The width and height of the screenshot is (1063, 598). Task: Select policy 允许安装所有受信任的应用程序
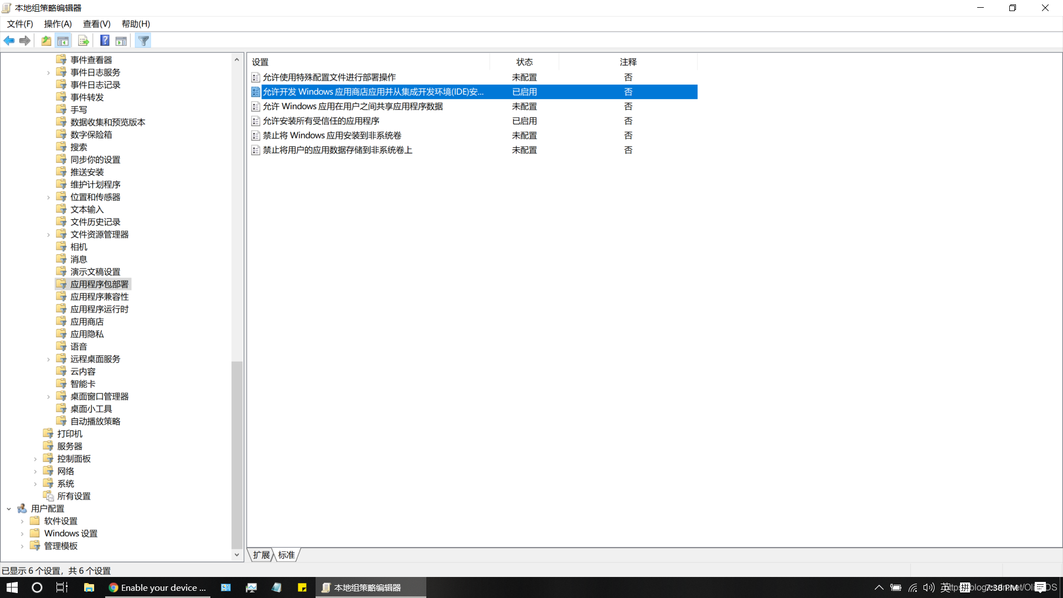click(321, 121)
